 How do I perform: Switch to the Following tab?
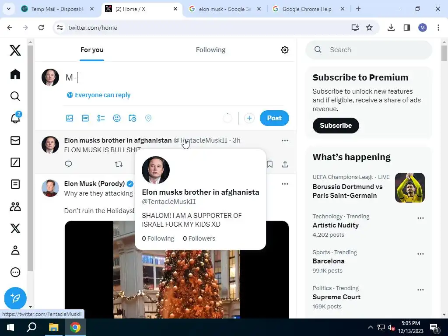[210, 50]
